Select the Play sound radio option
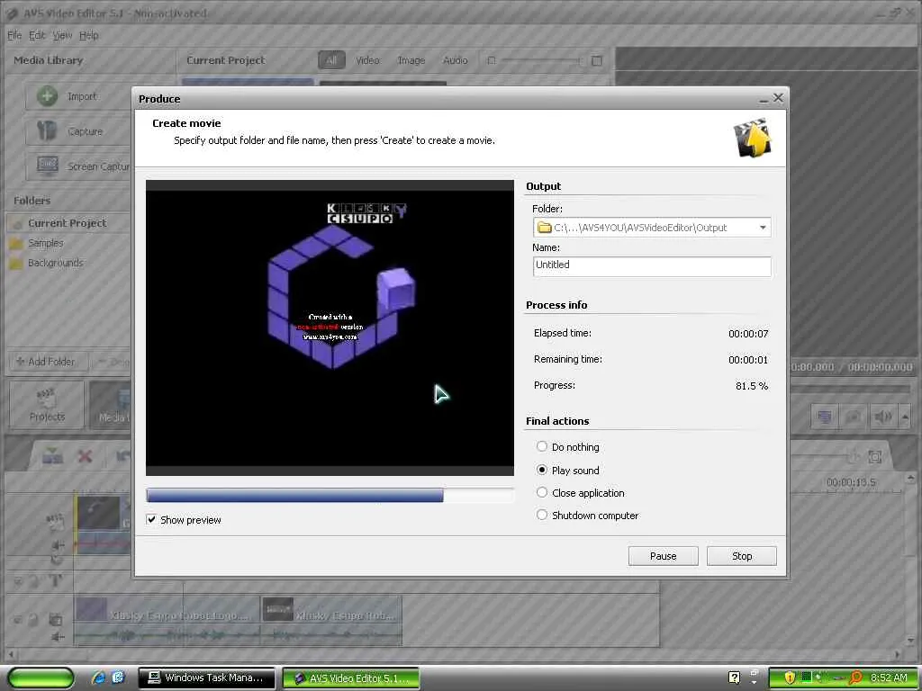Image resolution: width=922 pixels, height=691 pixels. tap(541, 470)
